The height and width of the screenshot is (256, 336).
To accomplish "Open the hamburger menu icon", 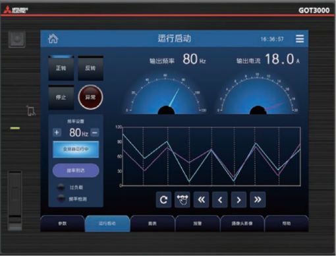I will tap(300, 39).
